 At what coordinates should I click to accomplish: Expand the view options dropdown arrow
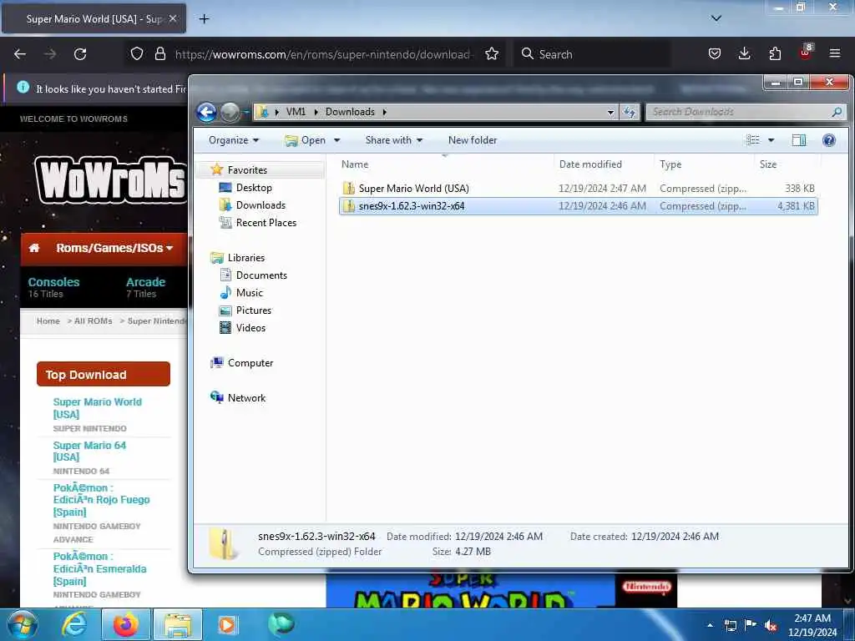pos(771,140)
